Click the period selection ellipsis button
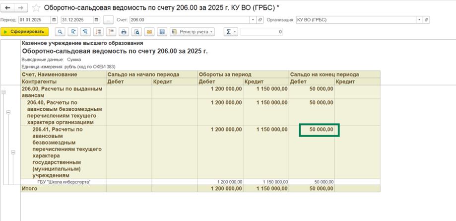The image size is (456, 221). (x=109, y=20)
